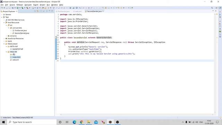Select the Java EE perspective icon
The height and width of the screenshot is (125, 222).
[220, 8]
